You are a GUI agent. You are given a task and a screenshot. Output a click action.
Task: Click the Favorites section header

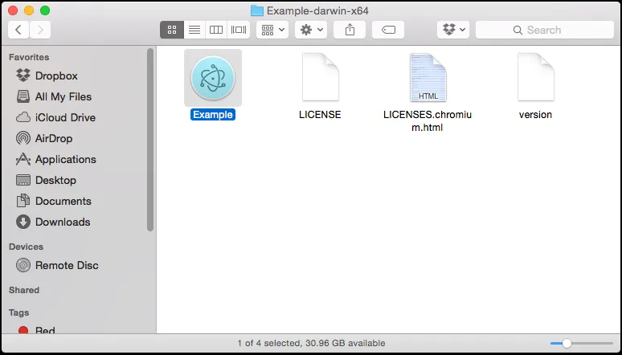29,57
